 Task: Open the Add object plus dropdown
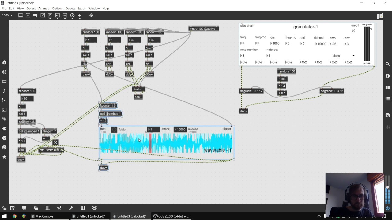(x=80, y=16)
